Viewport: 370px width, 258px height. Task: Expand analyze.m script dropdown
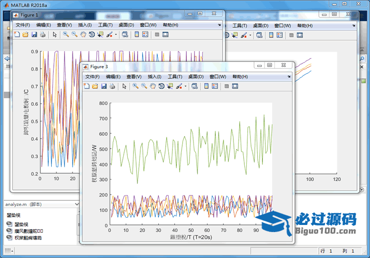click(x=77, y=204)
